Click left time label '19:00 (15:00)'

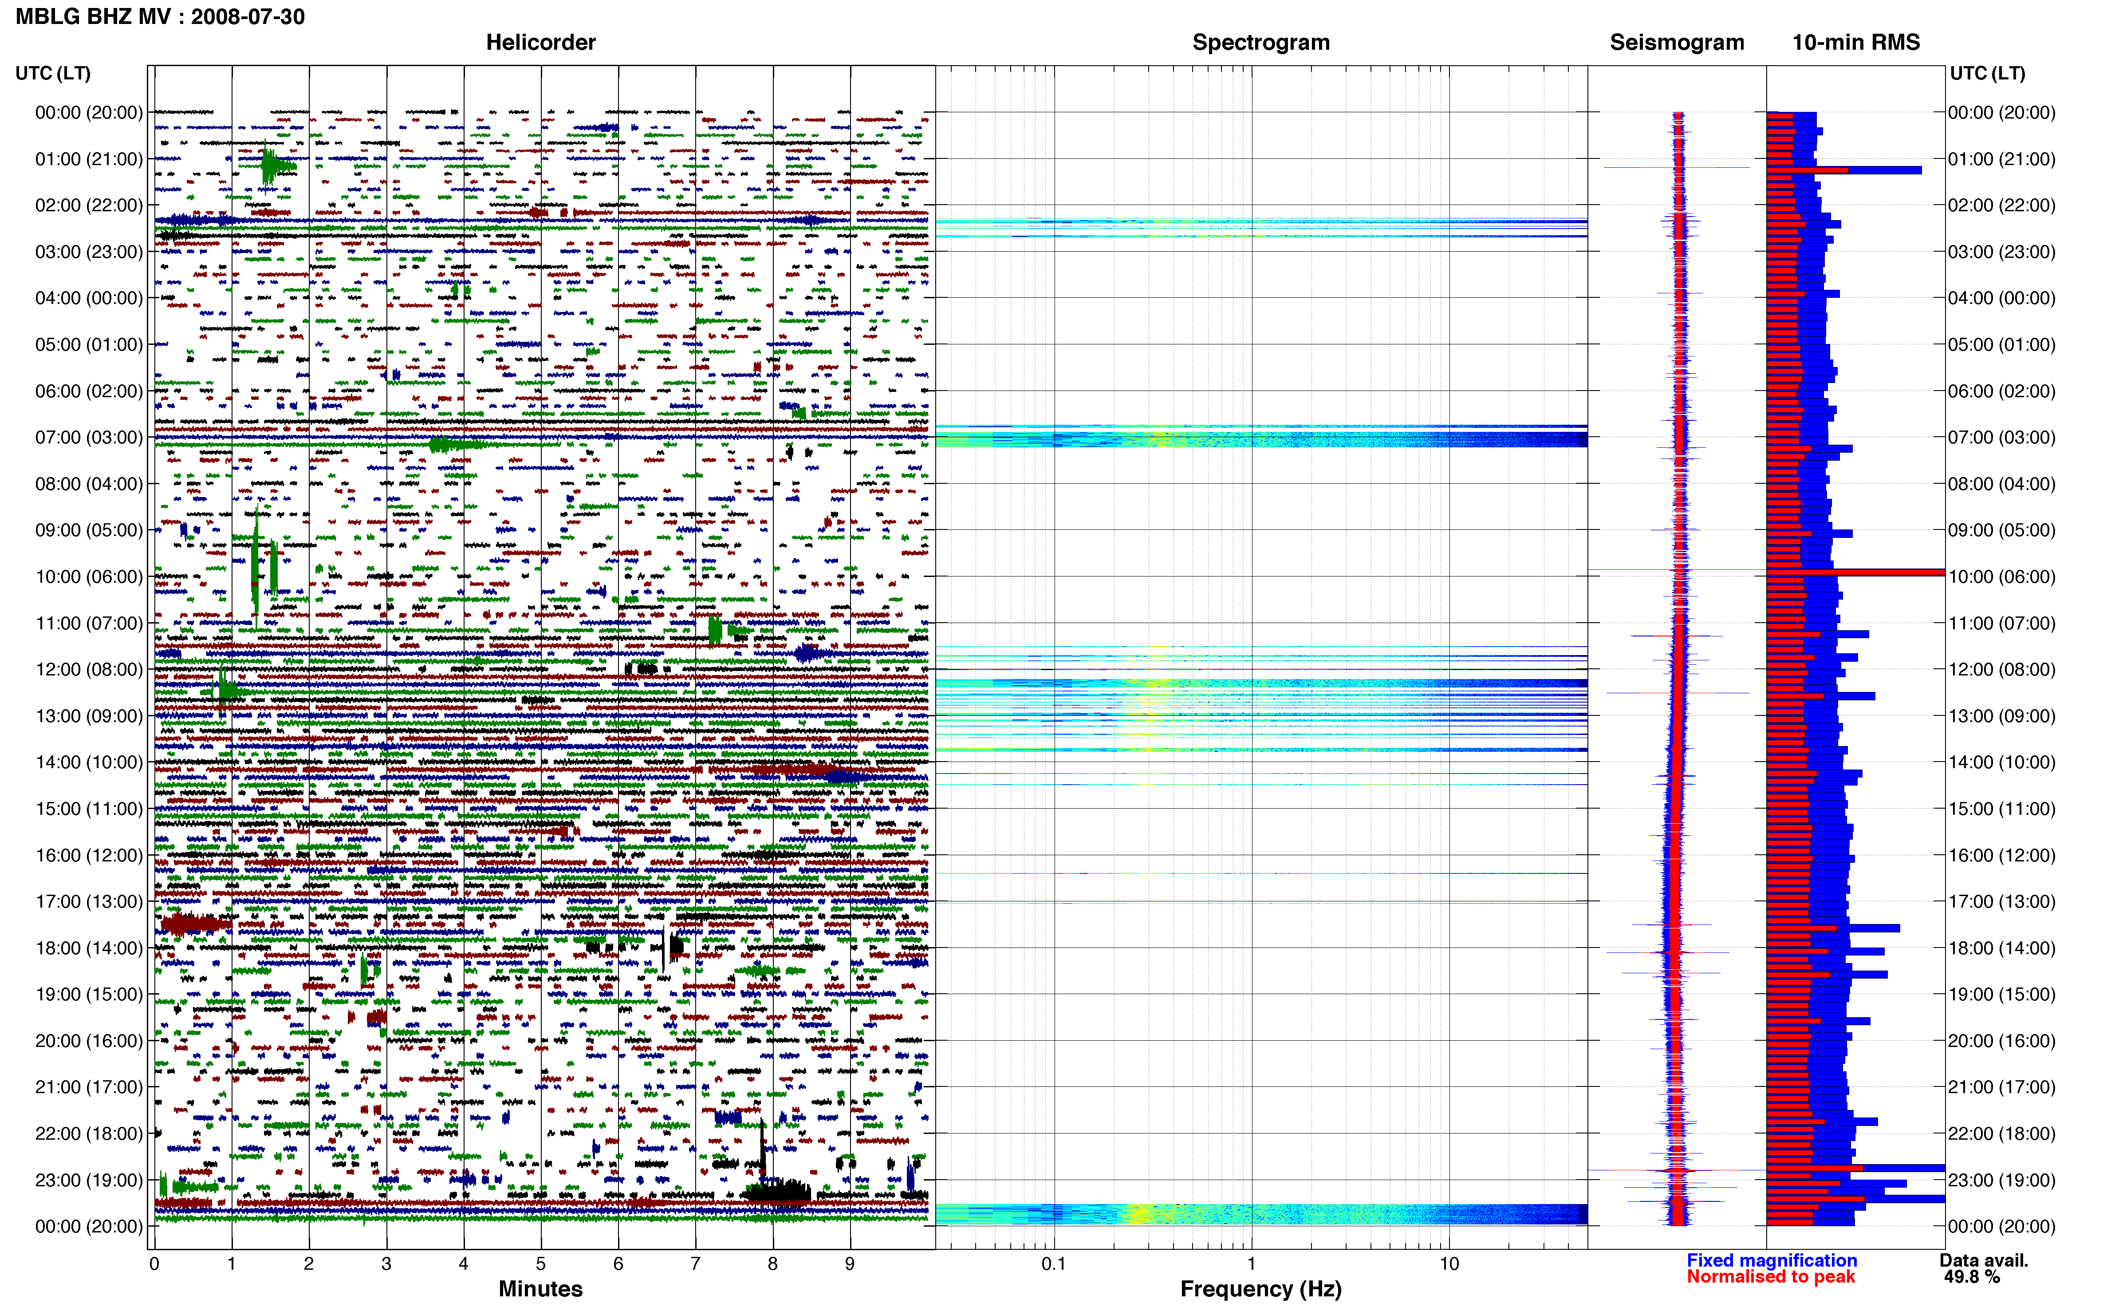click(89, 995)
